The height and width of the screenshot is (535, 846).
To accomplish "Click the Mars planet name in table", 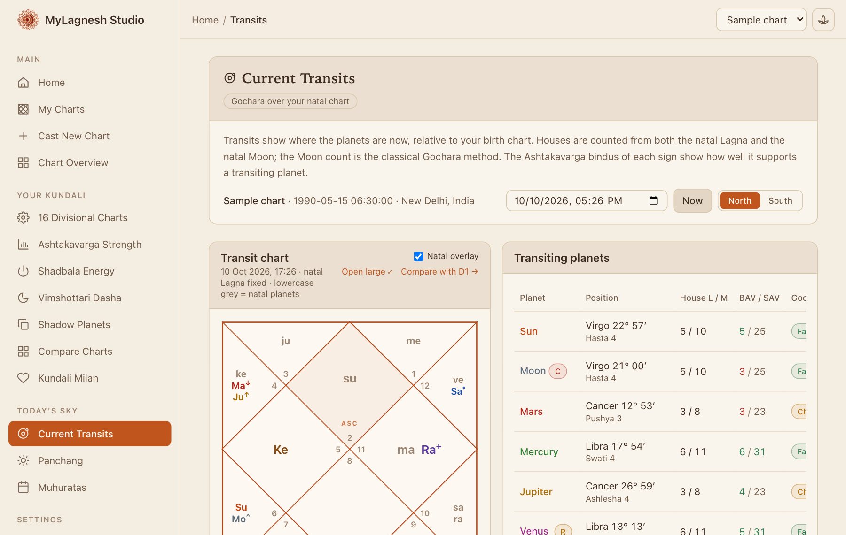I will click(531, 412).
